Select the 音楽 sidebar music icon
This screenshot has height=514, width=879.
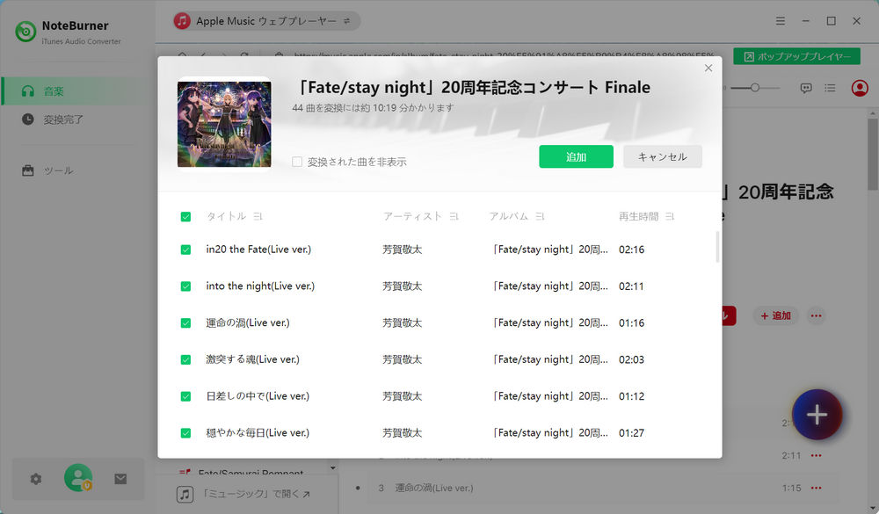tap(29, 90)
